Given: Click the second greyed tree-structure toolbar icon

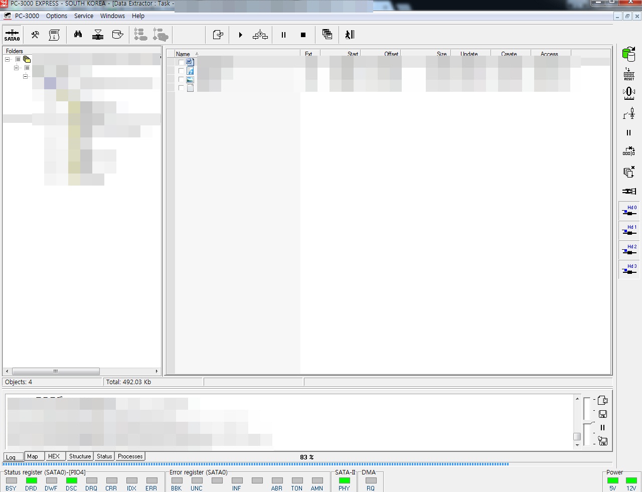Looking at the screenshot, I should coord(160,35).
